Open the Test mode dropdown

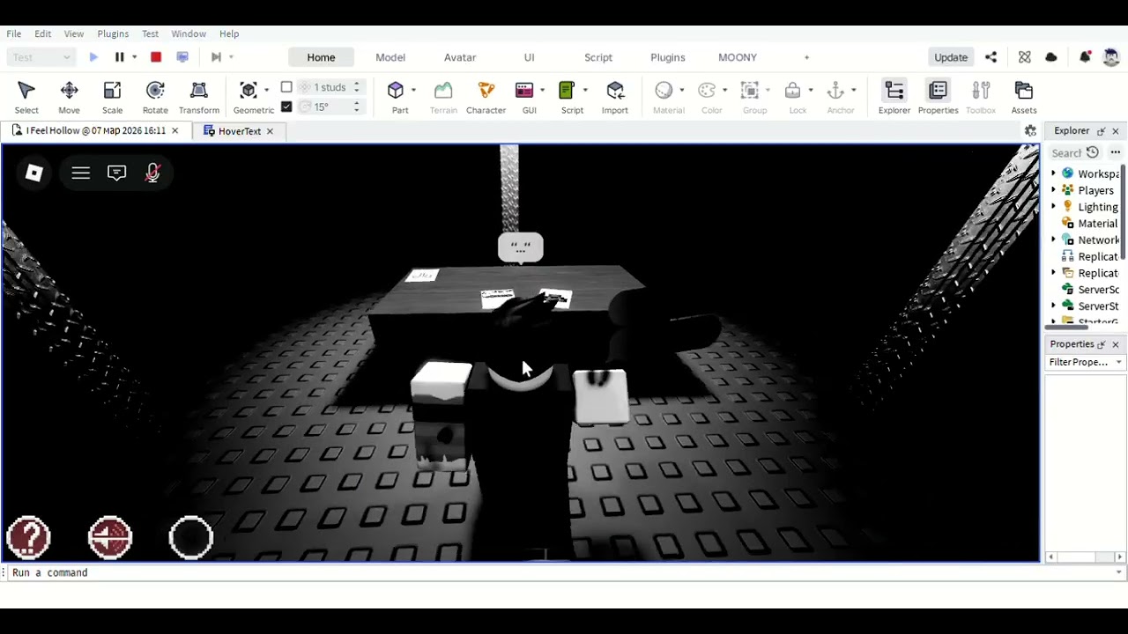[x=41, y=57]
